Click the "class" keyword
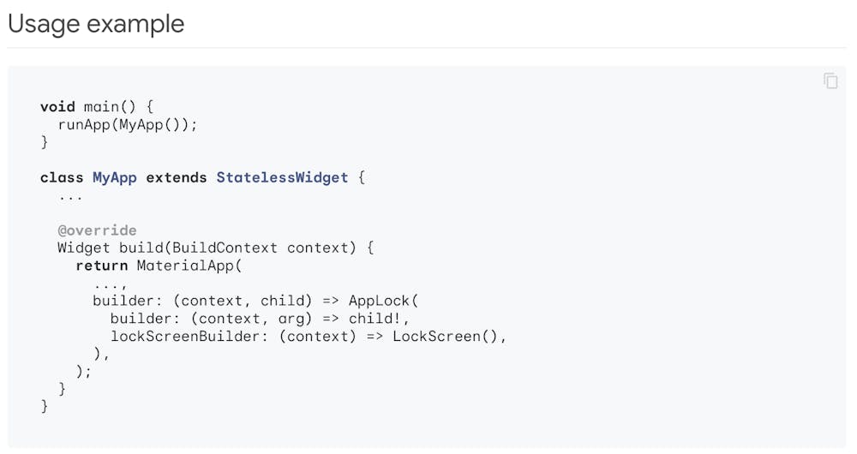857x454 pixels. coord(62,177)
